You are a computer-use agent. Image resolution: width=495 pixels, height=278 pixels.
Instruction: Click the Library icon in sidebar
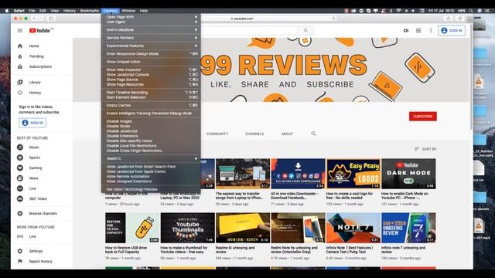coord(20,83)
